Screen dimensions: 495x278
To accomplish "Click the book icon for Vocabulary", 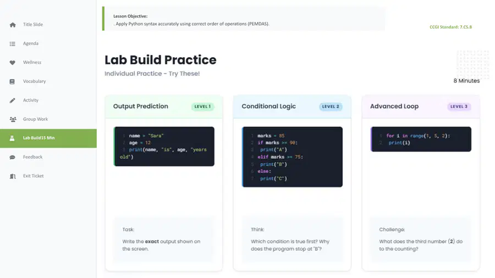I will [12, 82].
